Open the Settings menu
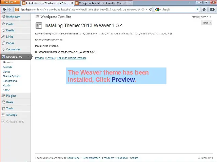Image resolution: width=217 pixels, height=162 pixels. [12, 115]
